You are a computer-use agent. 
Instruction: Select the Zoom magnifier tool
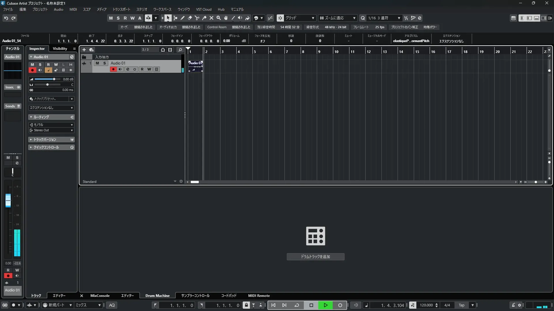point(219,18)
